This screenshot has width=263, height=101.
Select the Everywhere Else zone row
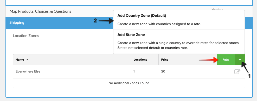(x=129, y=72)
